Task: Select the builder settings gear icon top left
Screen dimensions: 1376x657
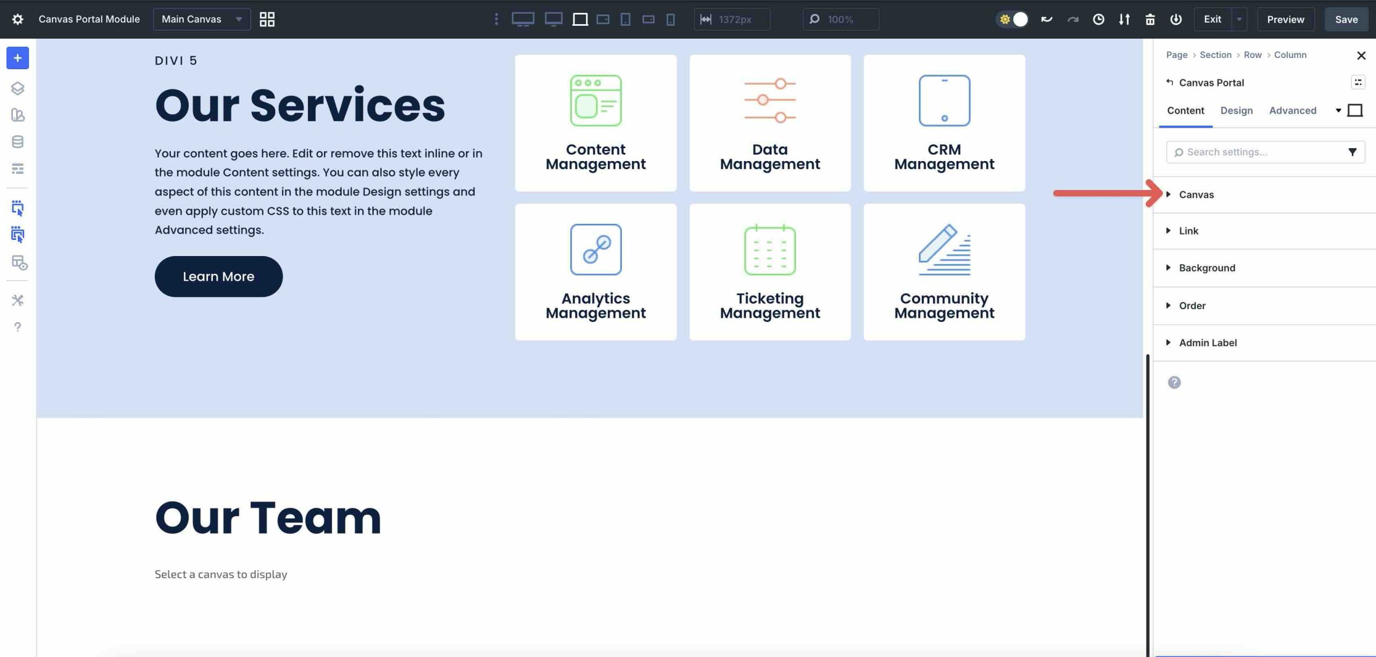Action: tap(18, 19)
